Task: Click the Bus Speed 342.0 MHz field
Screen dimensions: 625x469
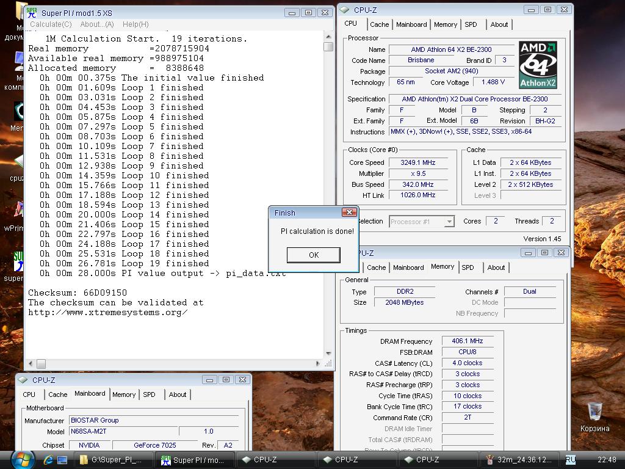Action: tap(417, 184)
